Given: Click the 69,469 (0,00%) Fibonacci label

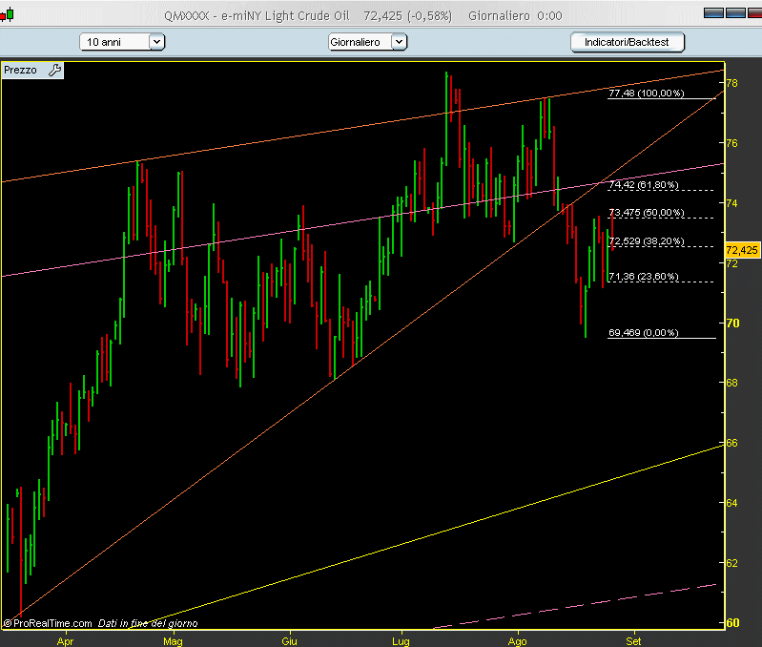Looking at the screenshot, I should pyautogui.click(x=644, y=332).
